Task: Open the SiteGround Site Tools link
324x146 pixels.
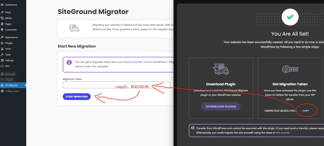Action: click(137, 62)
